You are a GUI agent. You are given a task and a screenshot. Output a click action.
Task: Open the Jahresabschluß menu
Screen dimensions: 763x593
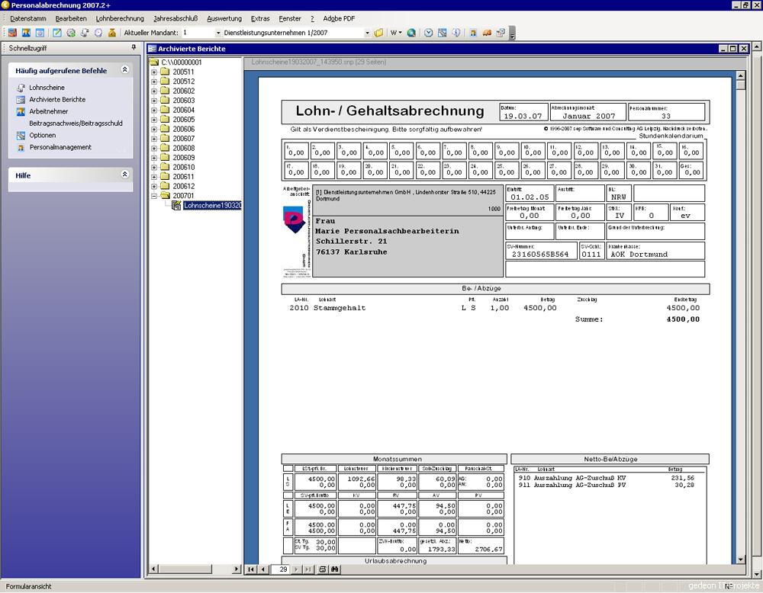point(175,18)
